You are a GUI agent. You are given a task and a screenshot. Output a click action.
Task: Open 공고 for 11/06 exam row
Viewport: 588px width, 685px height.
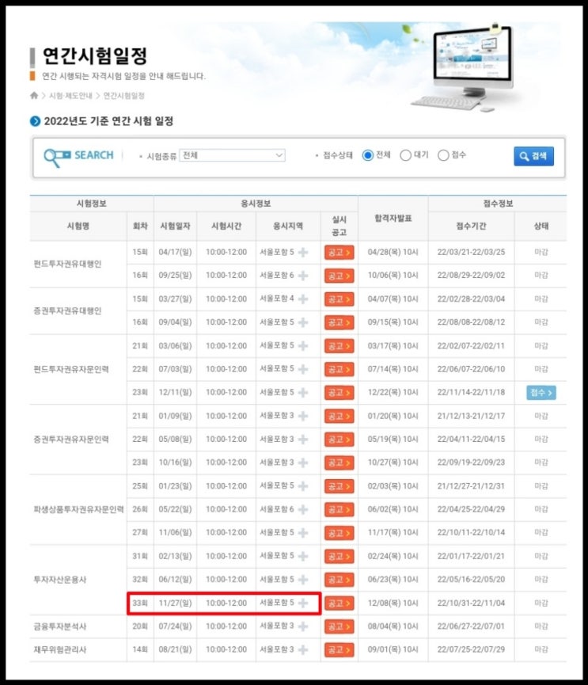pos(340,533)
